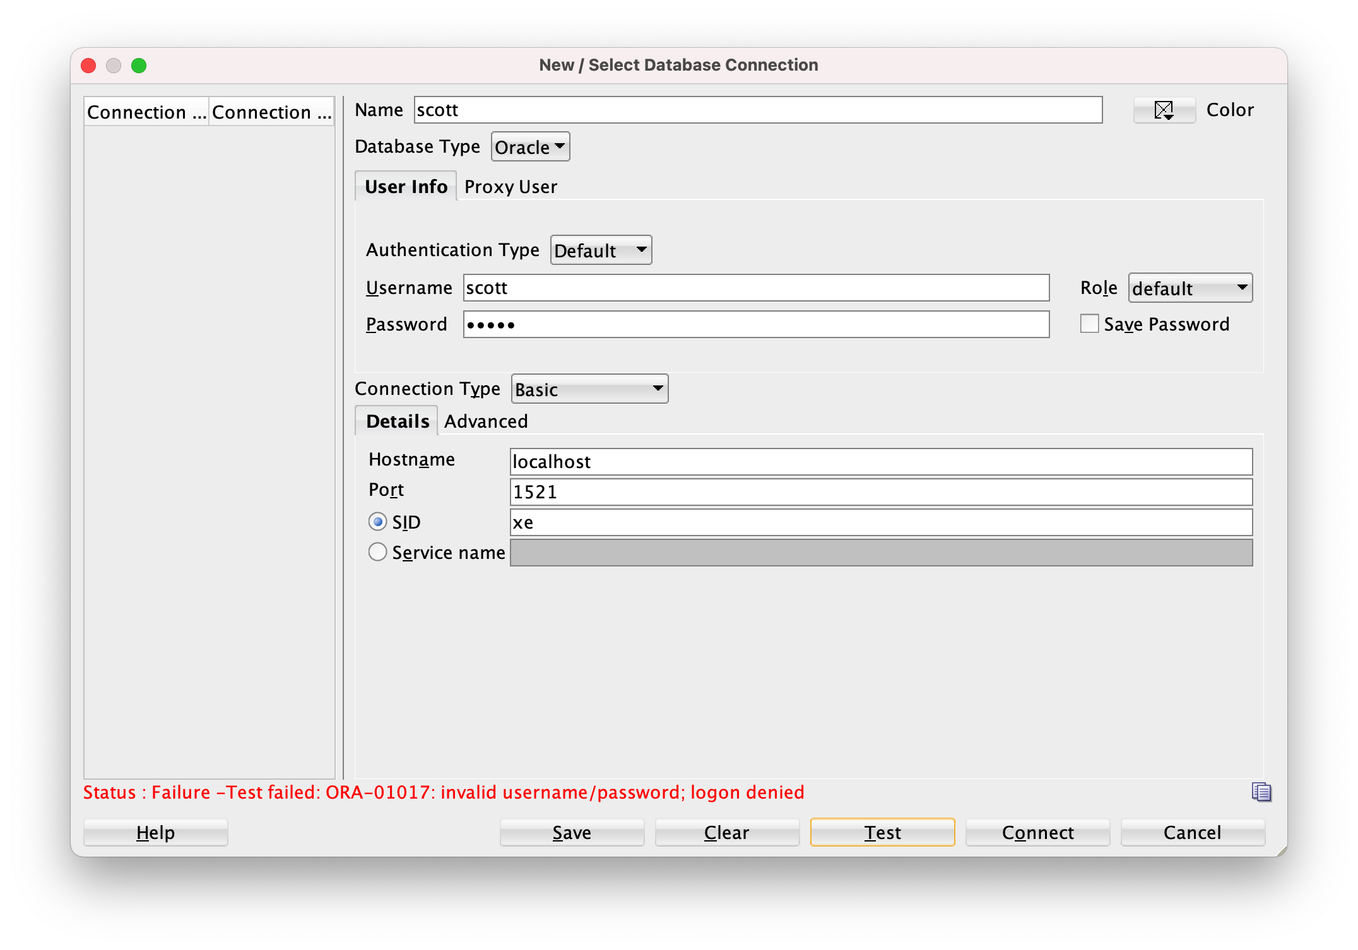Open Help for the connection dialog
1358x950 pixels.
pos(155,832)
